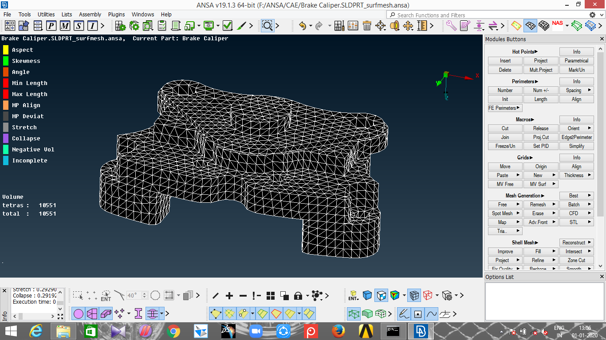The height and width of the screenshot is (340, 606).
Task: Click the redo arrow icon
Action: point(319,26)
